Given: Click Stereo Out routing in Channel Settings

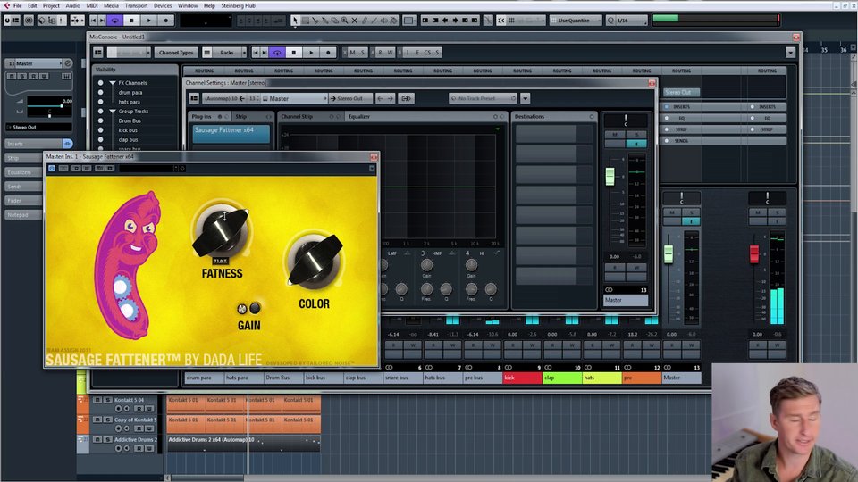Looking at the screenshot, I should [350, 98].
